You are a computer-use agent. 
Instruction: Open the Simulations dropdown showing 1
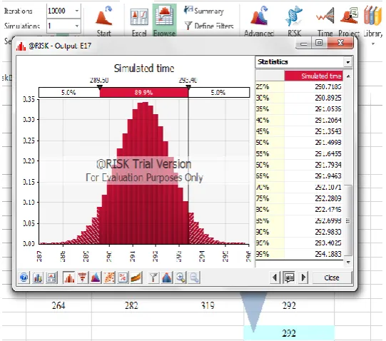pos(77,26)
